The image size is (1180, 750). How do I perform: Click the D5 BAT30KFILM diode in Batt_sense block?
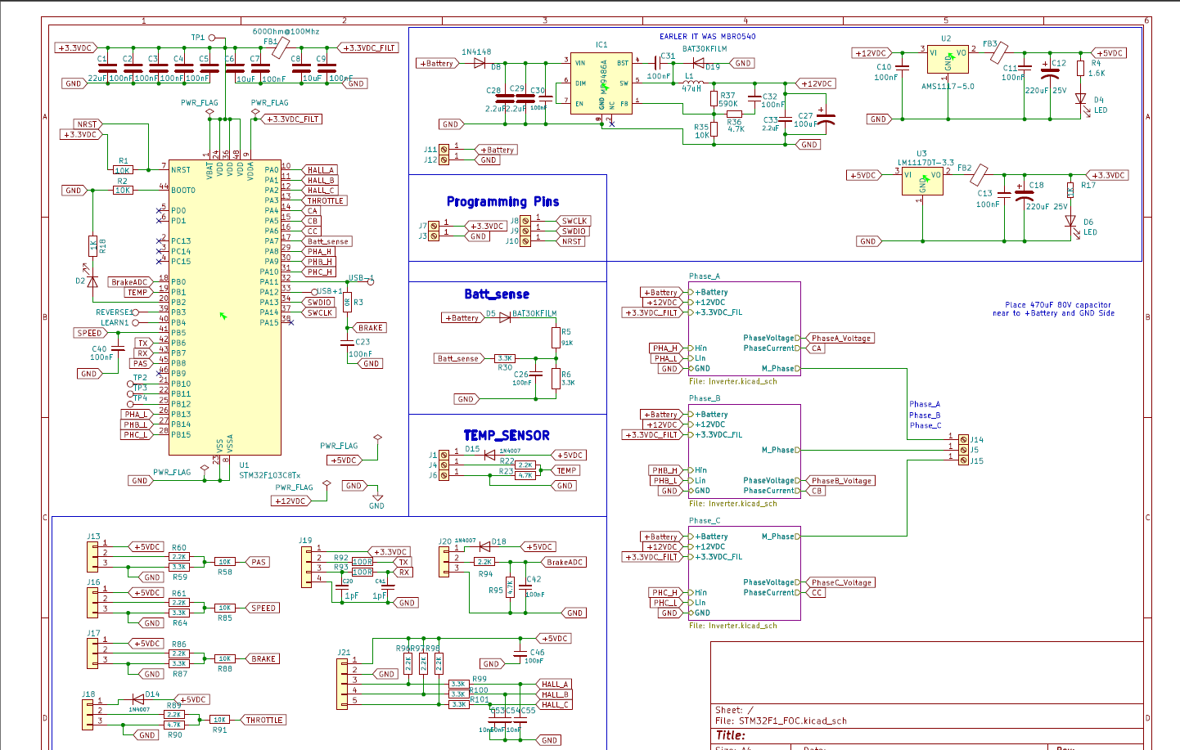[x=505, y=317]
